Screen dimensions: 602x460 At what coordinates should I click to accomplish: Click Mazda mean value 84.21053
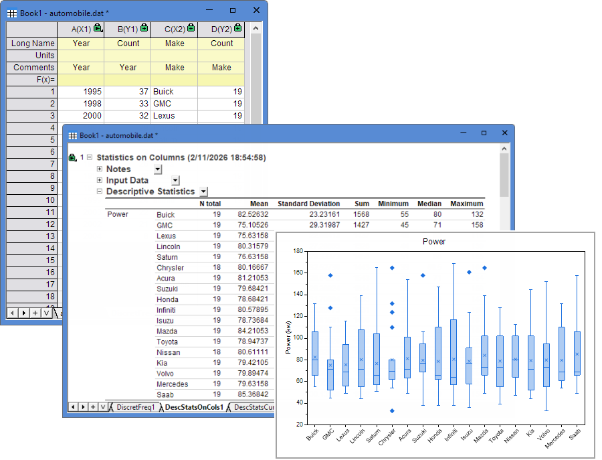253,331
